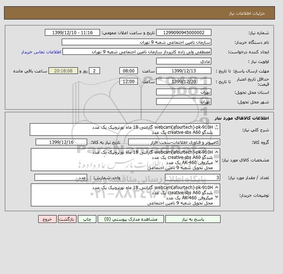Click the need number field 1299090945000002
The height and width of the screenshot is (274, 283).
(183, 32)
